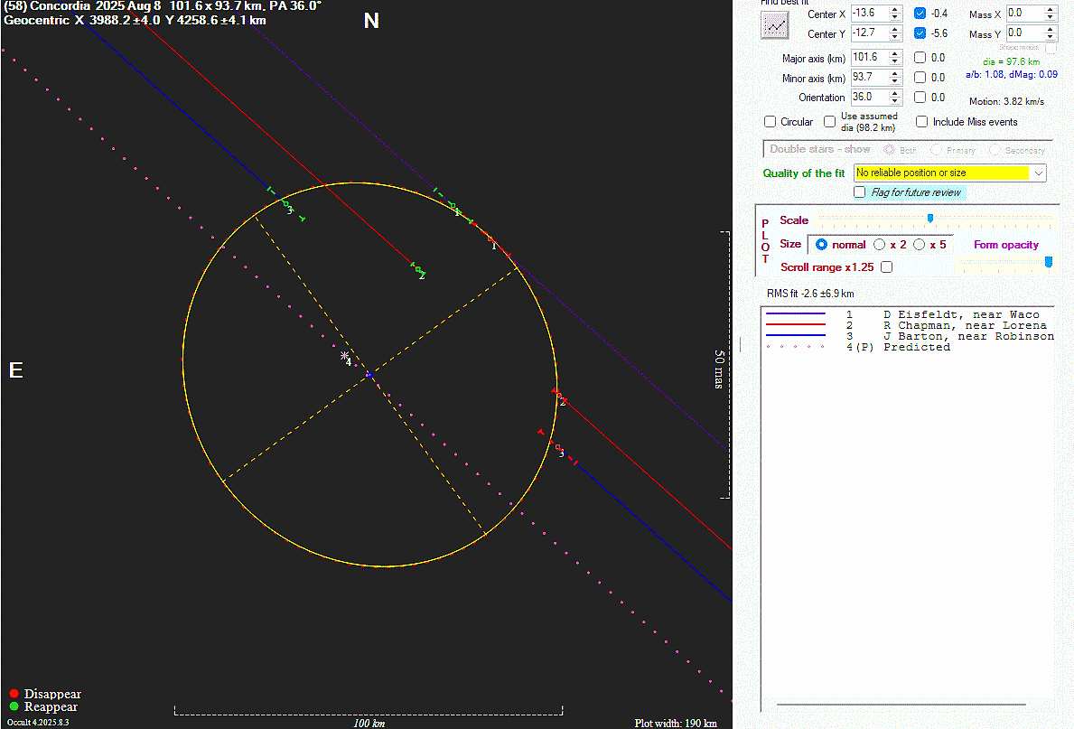The image size is (1074, 729).
Task: Click the dia = 97.6 km readout
Action: pos(1012,61)
